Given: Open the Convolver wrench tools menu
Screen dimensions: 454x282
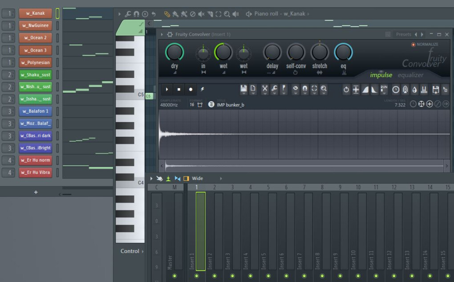Looking at the screenshot, I should tap(274, 89).
